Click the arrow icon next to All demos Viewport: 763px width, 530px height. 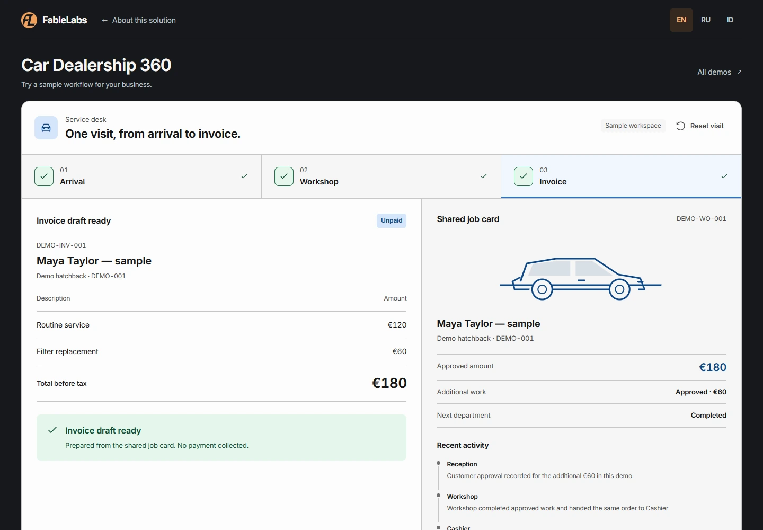coord(739,72)
